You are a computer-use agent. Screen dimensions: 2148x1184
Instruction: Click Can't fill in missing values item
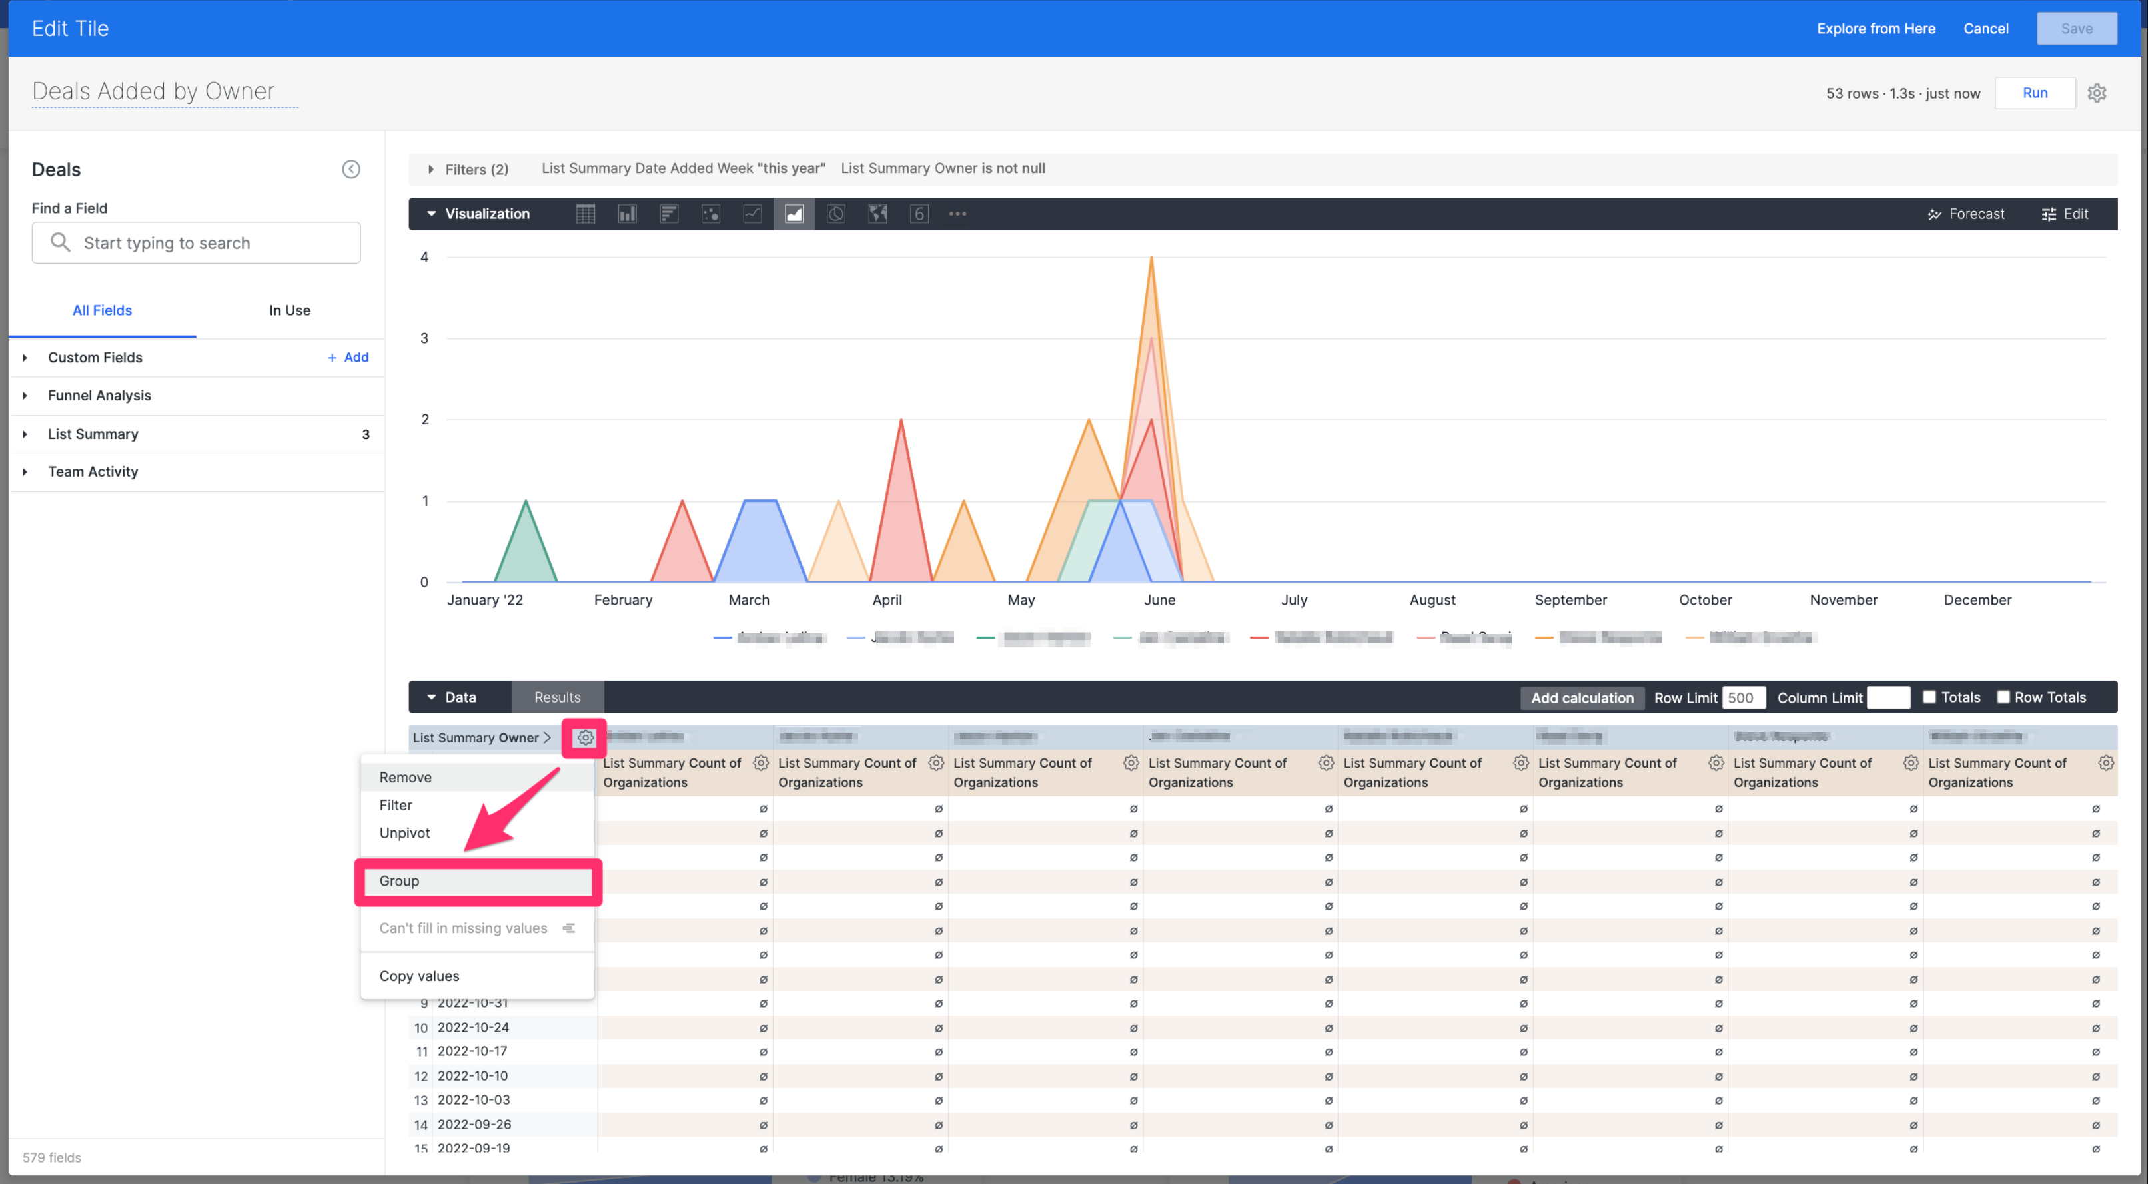(x=477, y=928)
